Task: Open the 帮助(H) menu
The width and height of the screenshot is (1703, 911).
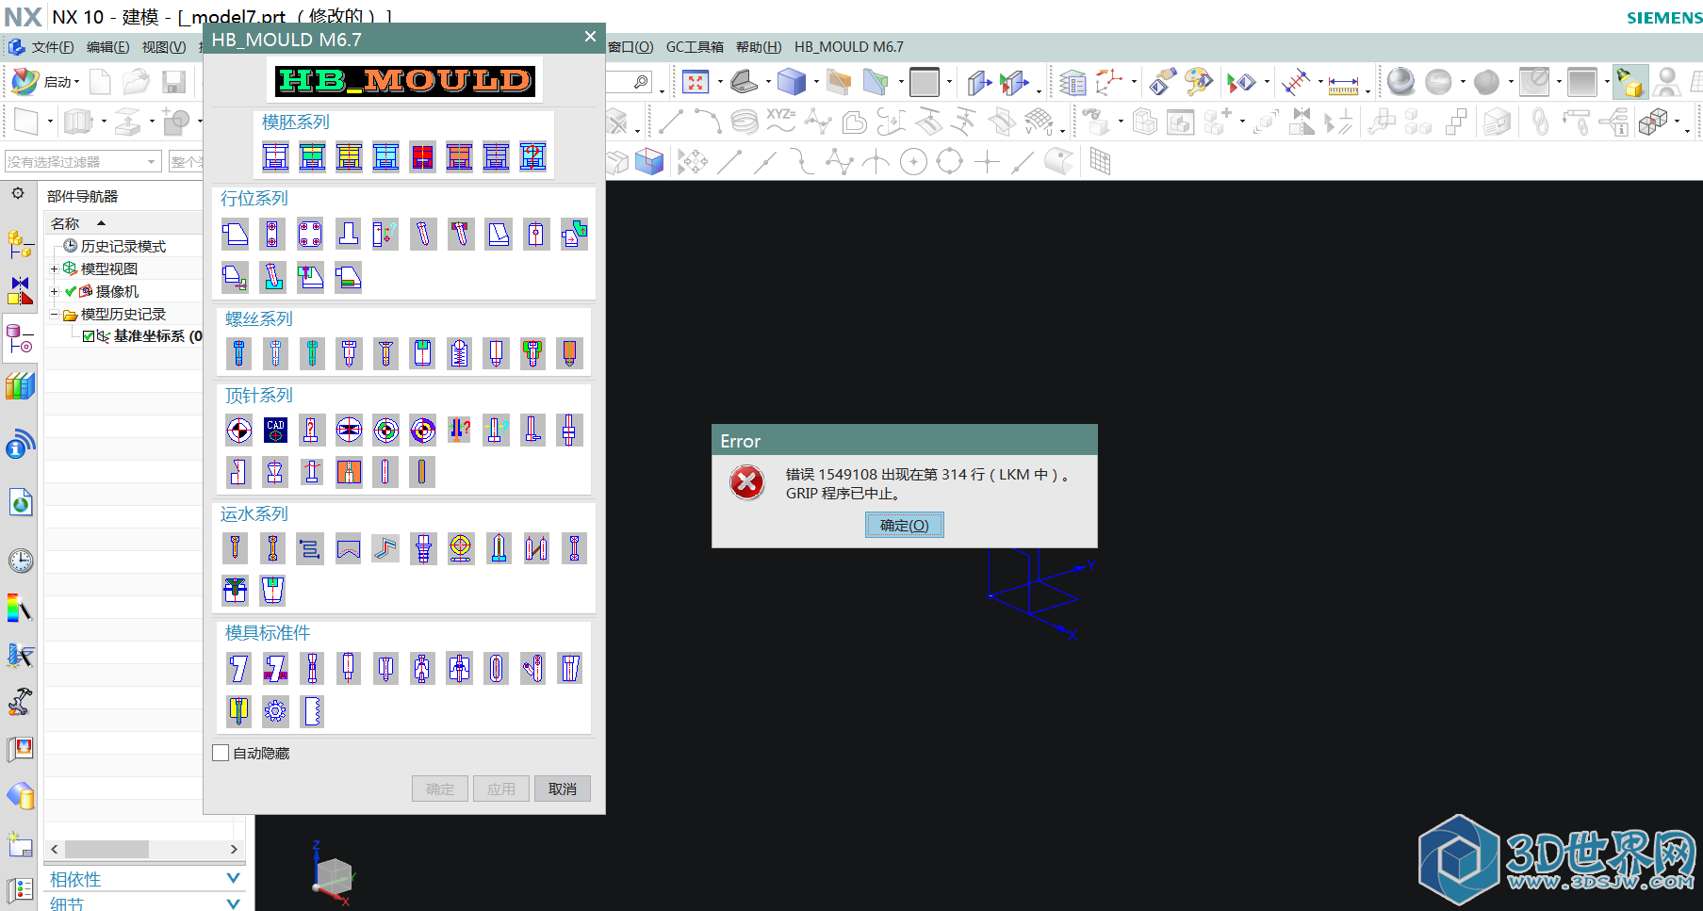Action: (759, 46)
